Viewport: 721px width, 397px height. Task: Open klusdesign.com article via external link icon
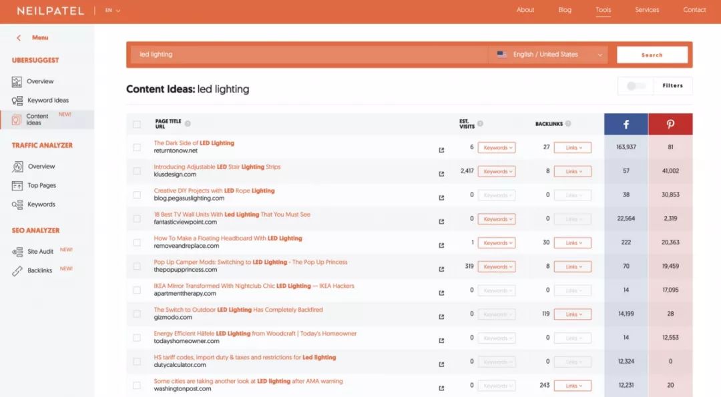(x=441, y=174)
